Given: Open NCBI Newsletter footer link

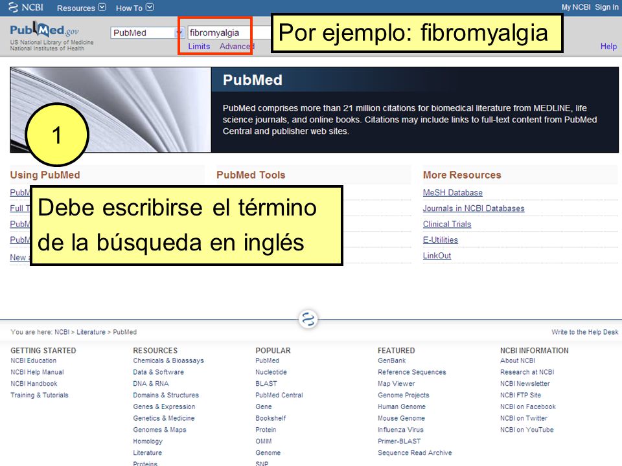Looking at the screenshot, I should pyautogui.click(x=525, y=384).
